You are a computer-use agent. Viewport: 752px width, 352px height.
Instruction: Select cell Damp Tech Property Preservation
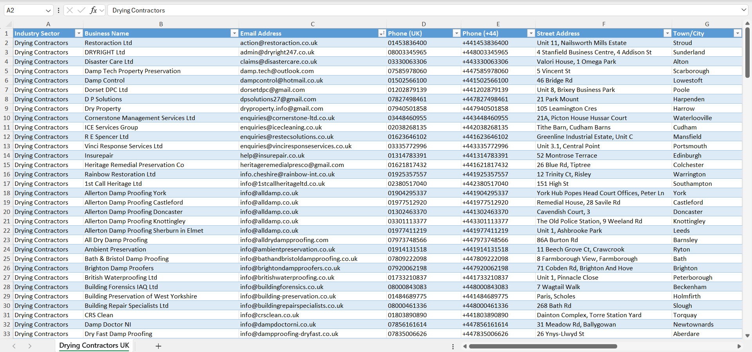click(161, 71)
